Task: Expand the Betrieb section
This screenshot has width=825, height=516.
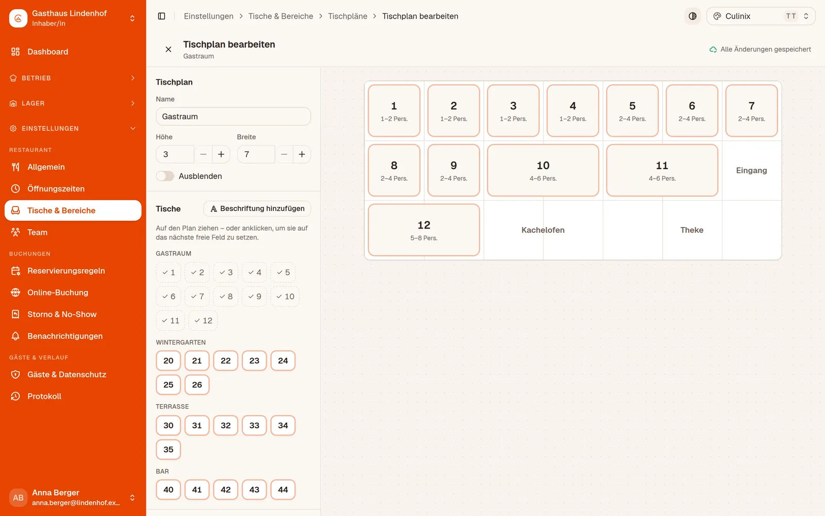Action: [x=73, y=78]
